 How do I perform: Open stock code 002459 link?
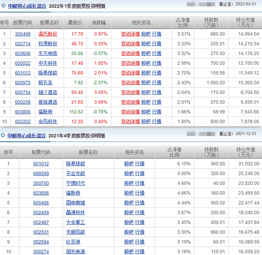[41, 212]
